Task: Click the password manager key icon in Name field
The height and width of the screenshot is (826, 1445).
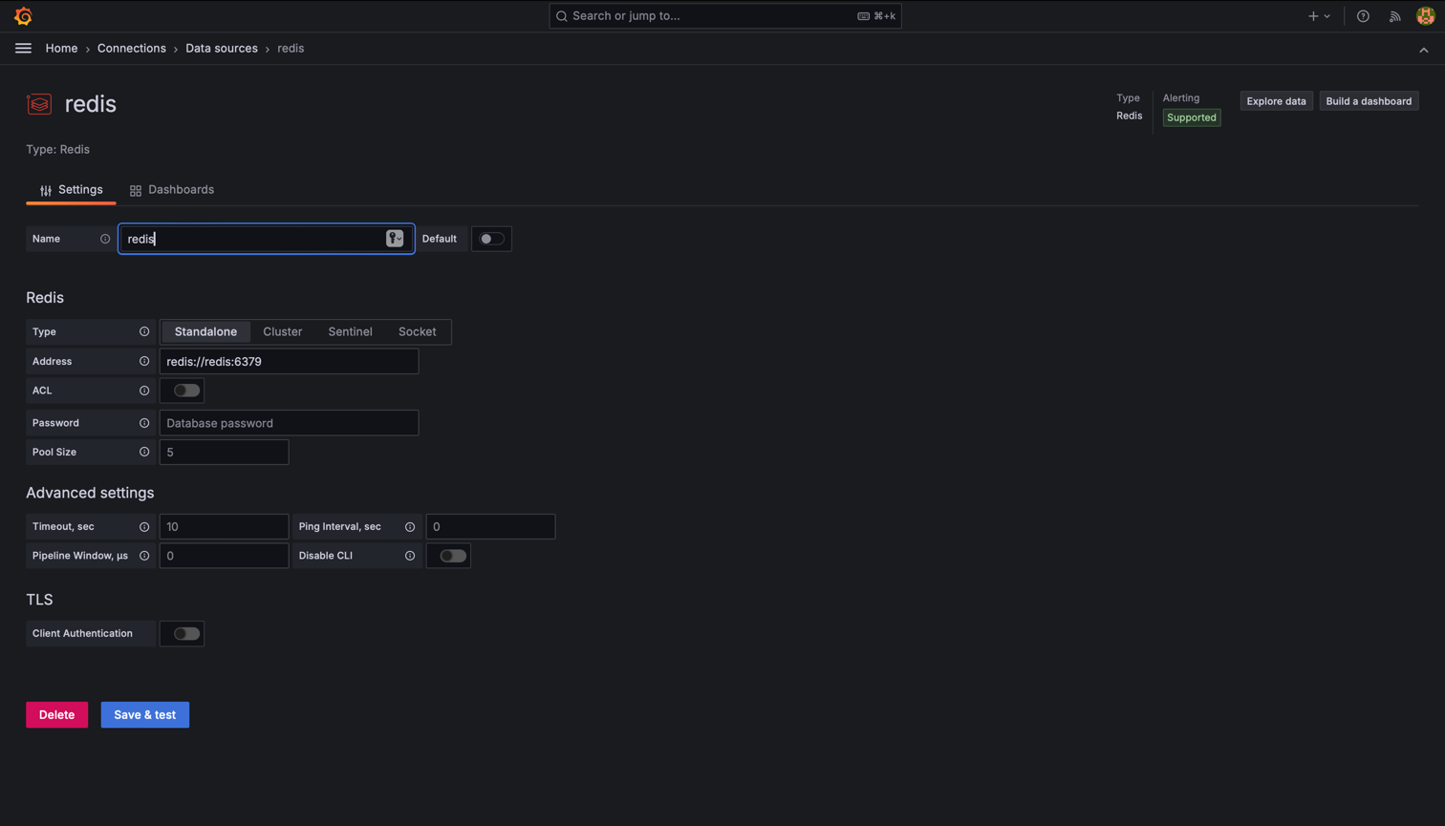Action: 395,239
